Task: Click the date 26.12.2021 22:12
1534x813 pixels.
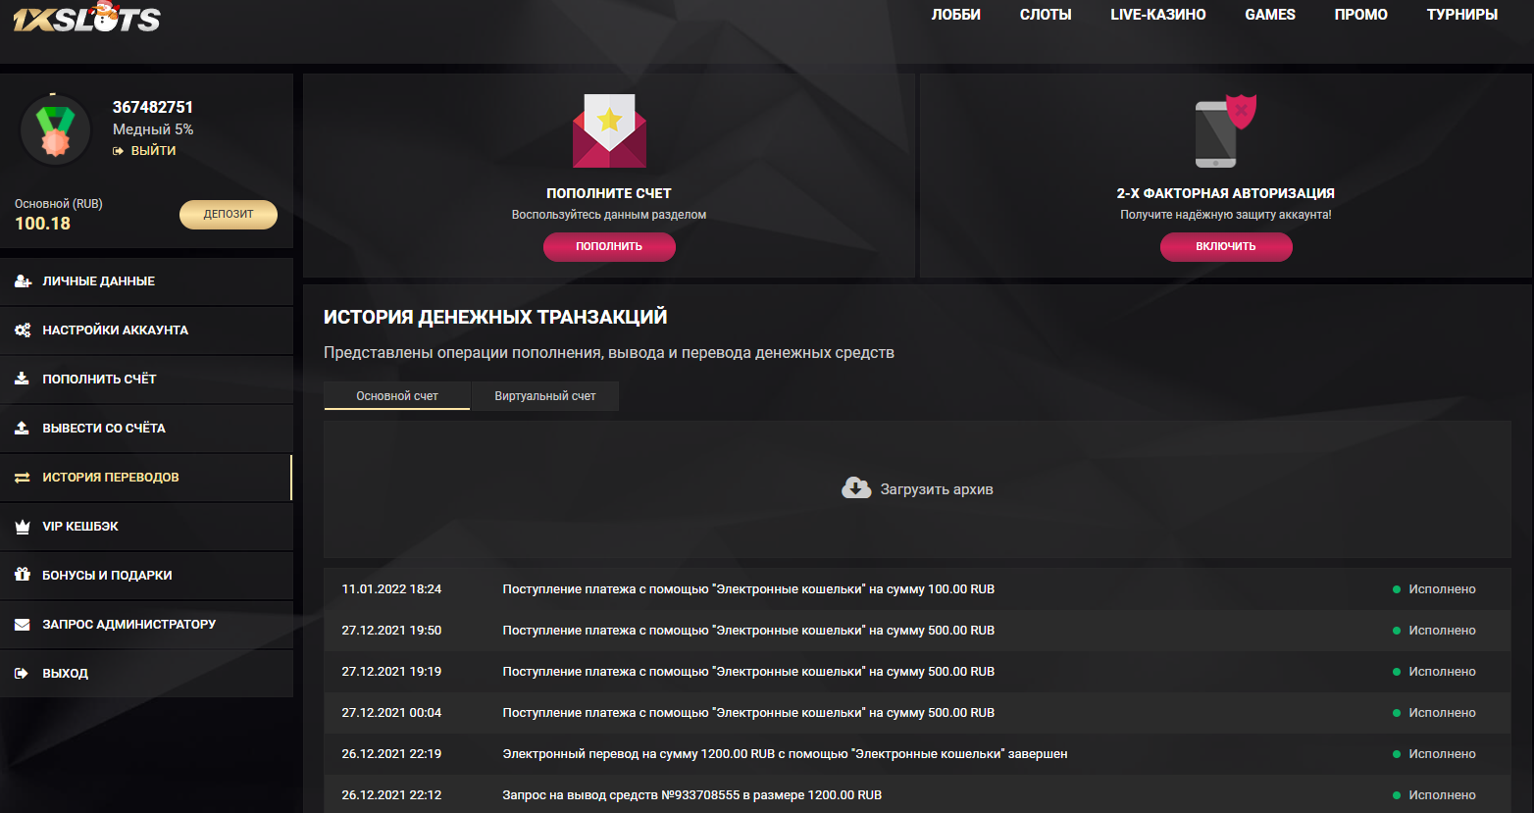Action: pos(391,795)
